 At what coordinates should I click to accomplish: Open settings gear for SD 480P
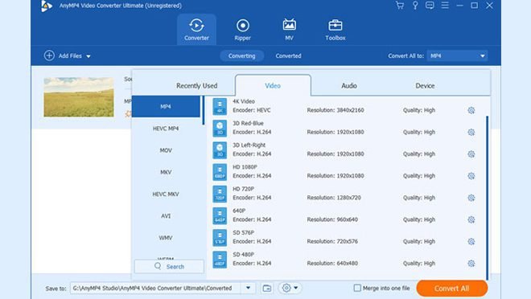pyautogui.click(x=471, y=264)
